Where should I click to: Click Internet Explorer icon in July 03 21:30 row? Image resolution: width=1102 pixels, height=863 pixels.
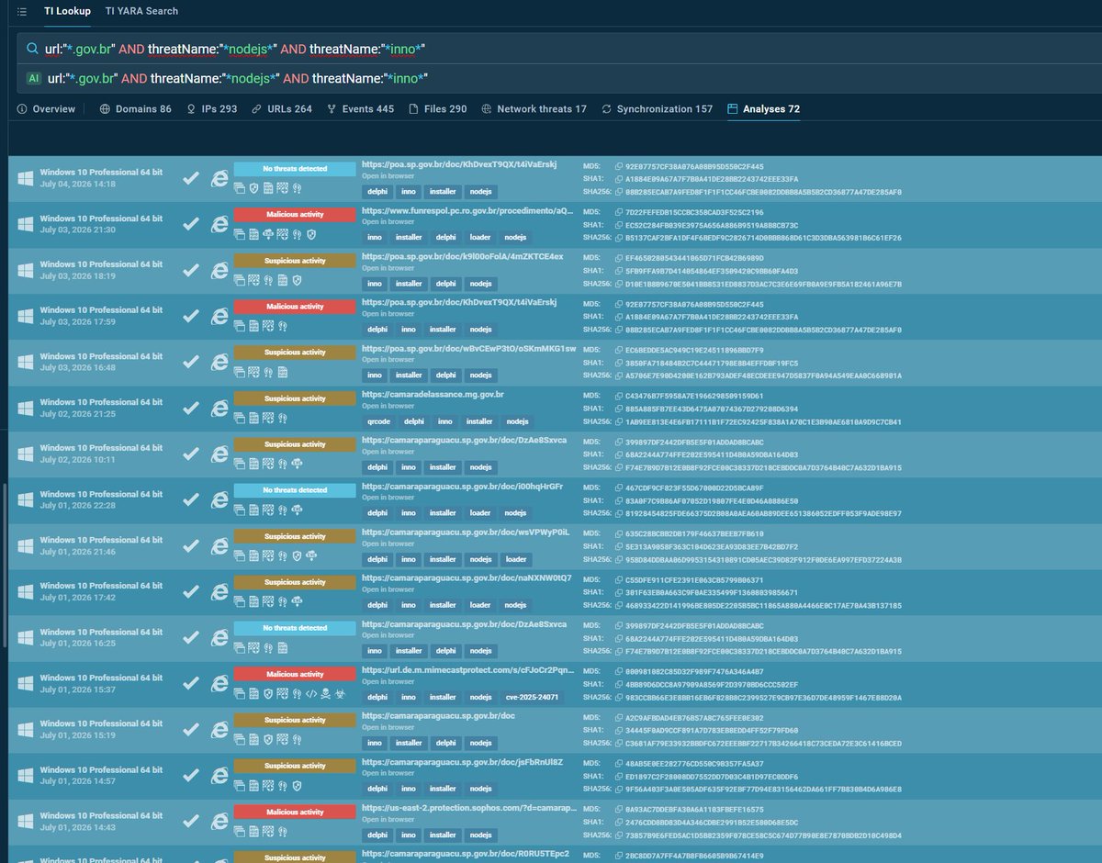(x=219, y=225)
